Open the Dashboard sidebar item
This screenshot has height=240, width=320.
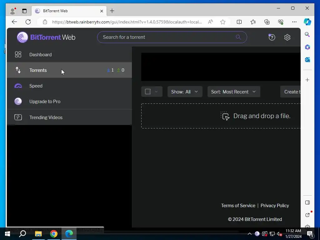point(69,54)
